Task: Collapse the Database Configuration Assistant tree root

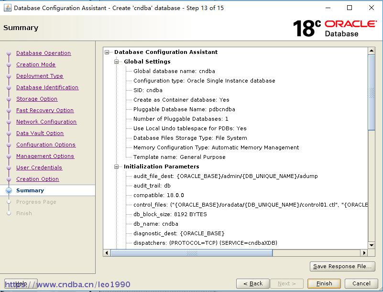Action: pyautogui.click(x=107, y=52)
